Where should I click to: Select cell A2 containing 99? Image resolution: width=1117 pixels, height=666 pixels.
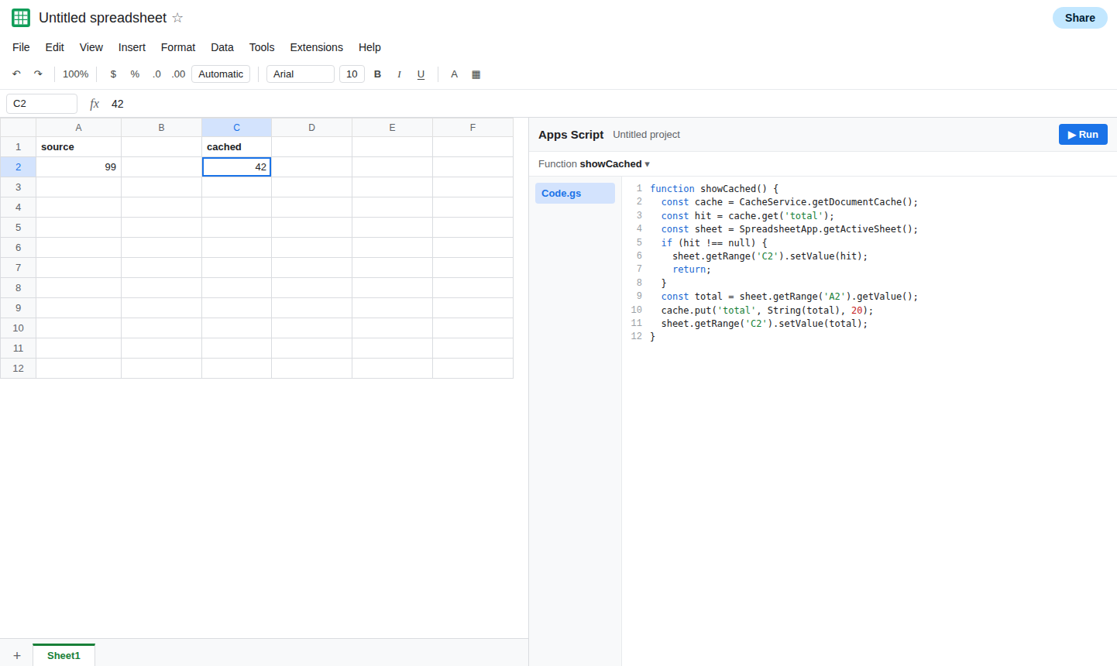click(79, 167)
